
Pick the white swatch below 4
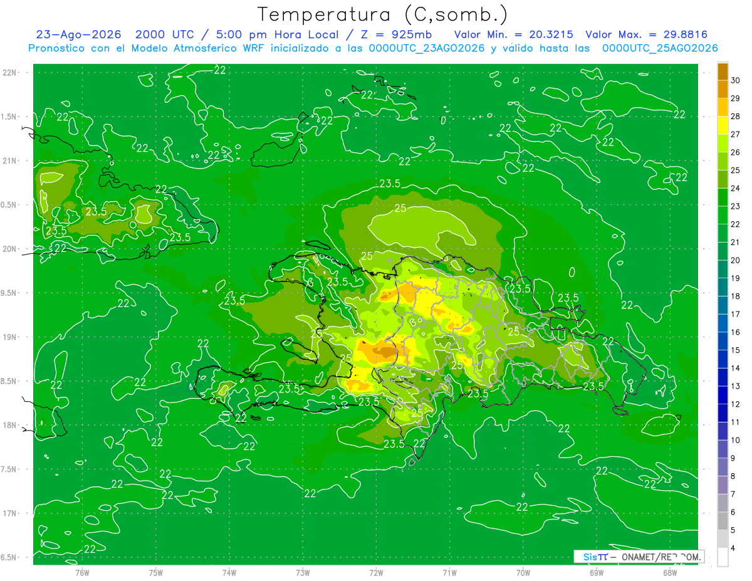click(x=723, y=557)
